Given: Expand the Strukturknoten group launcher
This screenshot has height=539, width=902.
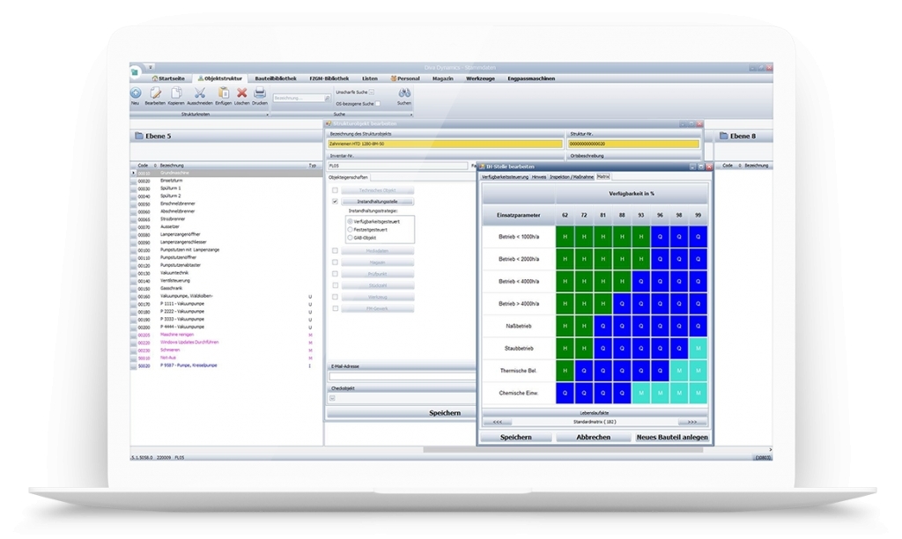Looking at the screenshot, I should click(267, 114).
